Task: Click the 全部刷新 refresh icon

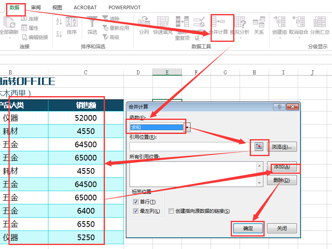Action: point(9,22)
